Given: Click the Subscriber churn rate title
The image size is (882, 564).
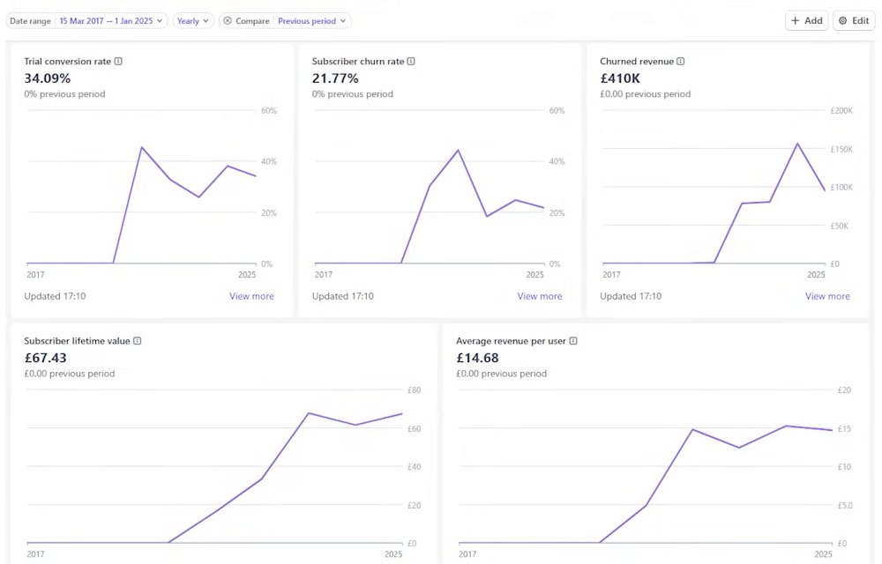Looking at the screenshot, I should point(358,61).
